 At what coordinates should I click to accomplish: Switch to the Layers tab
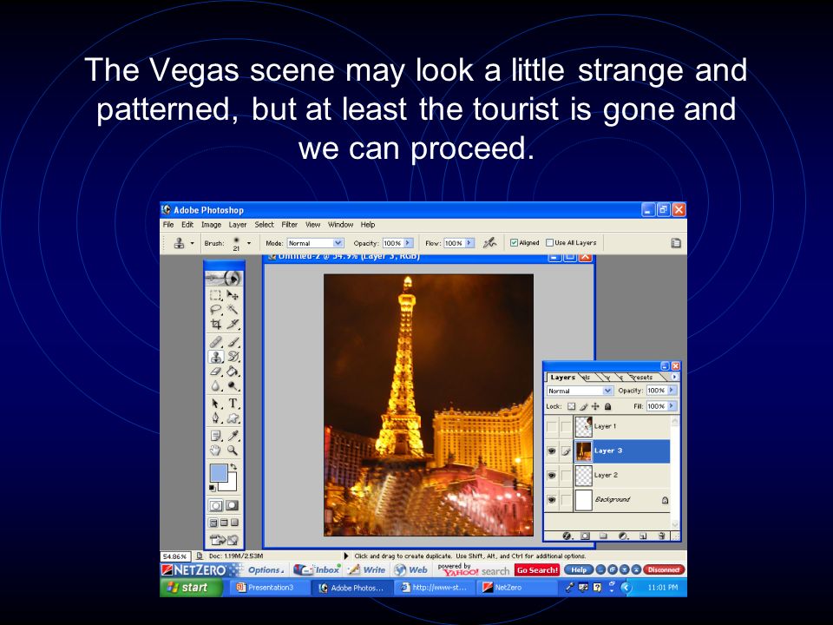pos(562,378)
